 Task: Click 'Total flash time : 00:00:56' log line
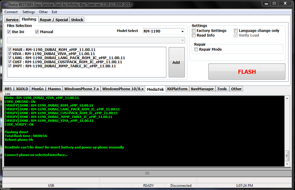(x=26, y=136)
